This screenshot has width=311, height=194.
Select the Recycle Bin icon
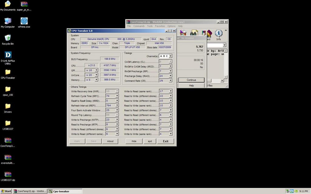coord(8,40)
